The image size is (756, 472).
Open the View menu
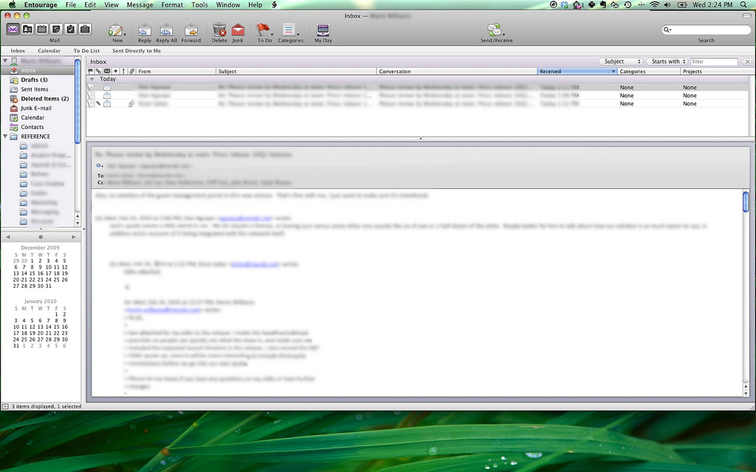111,5
